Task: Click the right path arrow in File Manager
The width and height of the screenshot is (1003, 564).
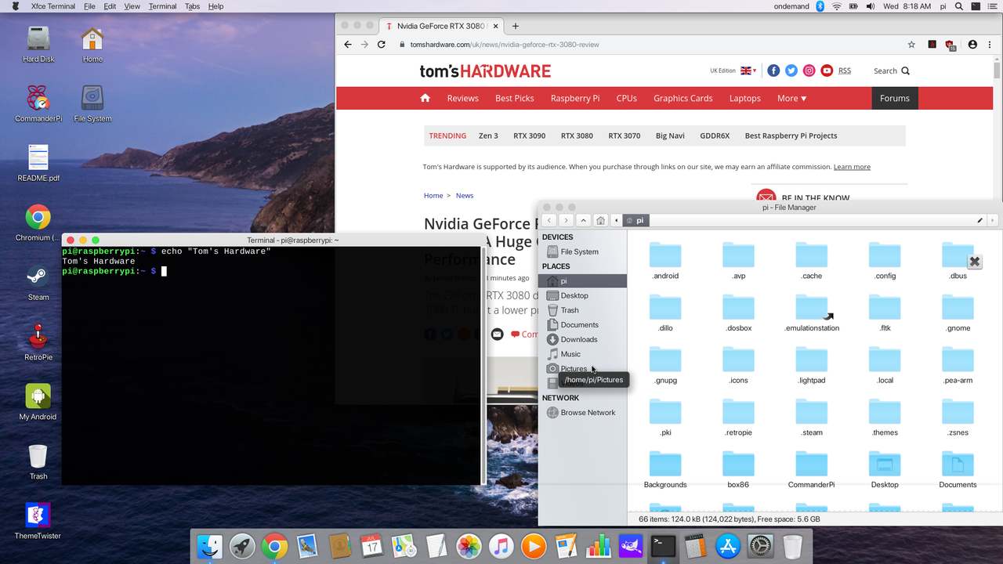Action: pyautogui.click(x=993, y=221)
